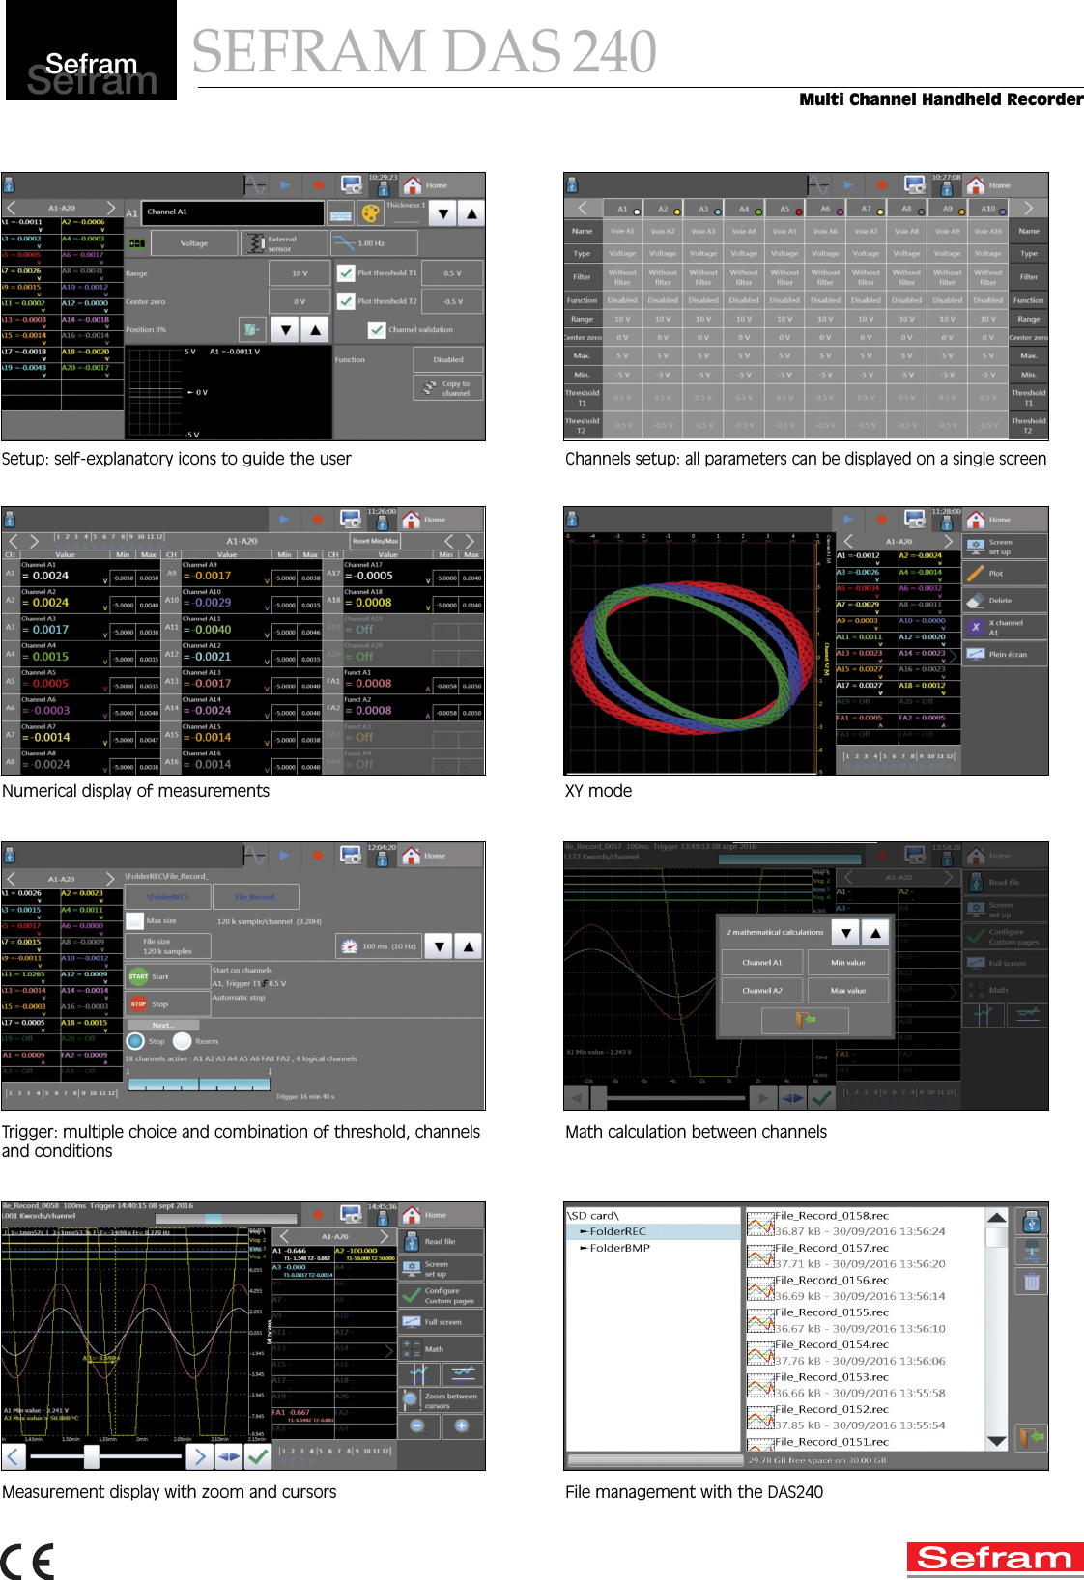Select the Rearm radio button in Trigger screen
This screenshot has height=1580, width=1084.
[x=182, y=1041]
